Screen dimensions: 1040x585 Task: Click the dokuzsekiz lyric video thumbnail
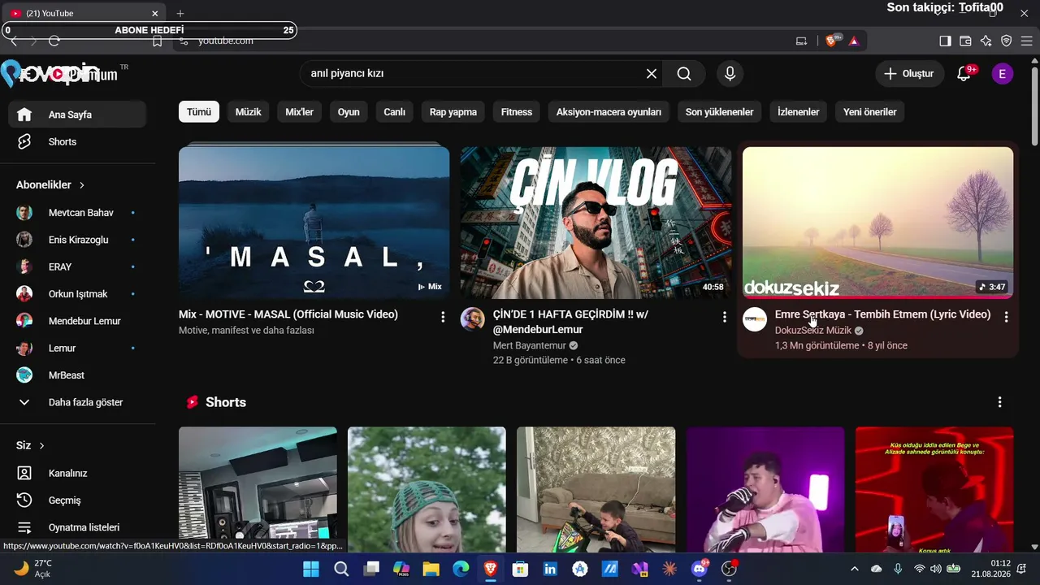tap(877, 223)
